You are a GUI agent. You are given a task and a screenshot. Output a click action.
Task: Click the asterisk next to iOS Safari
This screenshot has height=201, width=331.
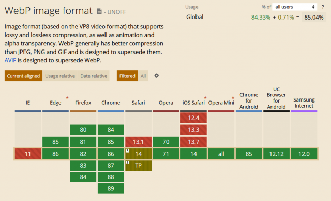(205, 98)
